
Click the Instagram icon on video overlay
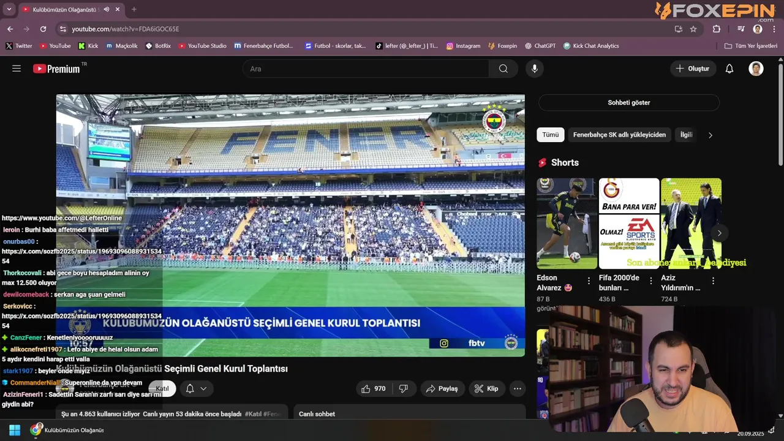point(444,344)
